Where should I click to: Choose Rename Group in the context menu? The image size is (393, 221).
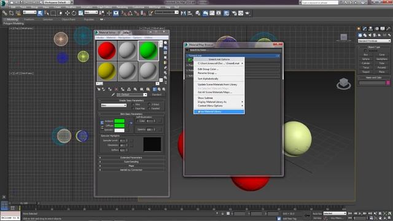tap(207, 73)
